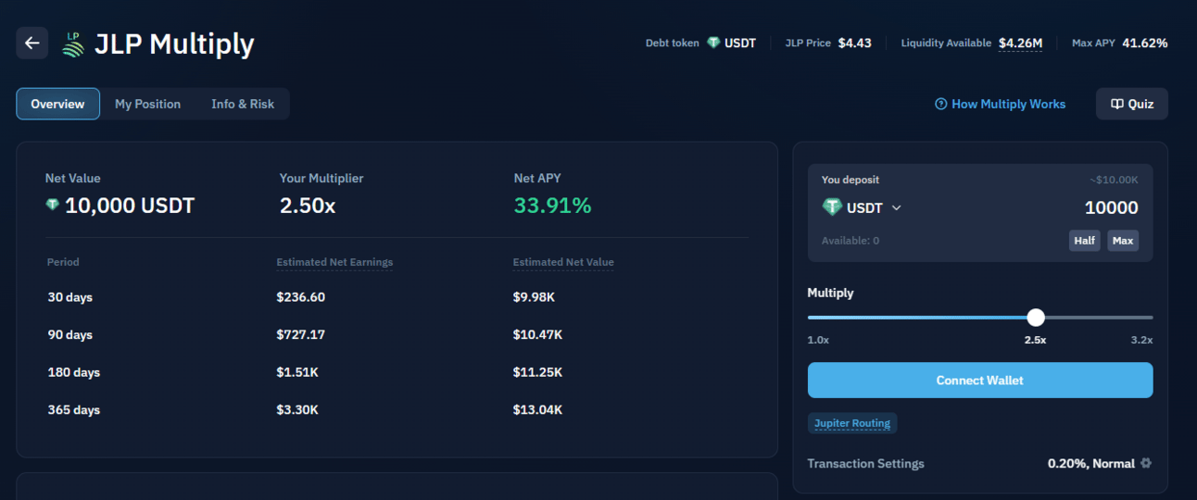Screen dimensions: 1197x500
Task: Click the 2.5x slider value label
Action: 1035,340
